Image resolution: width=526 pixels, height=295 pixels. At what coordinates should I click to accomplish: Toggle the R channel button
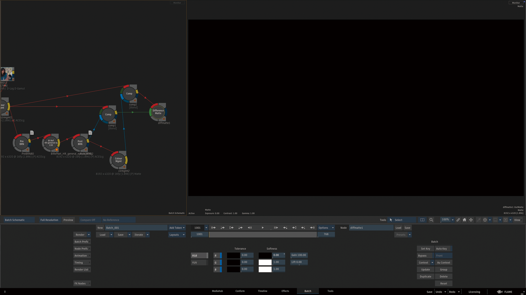pos(217,255)
